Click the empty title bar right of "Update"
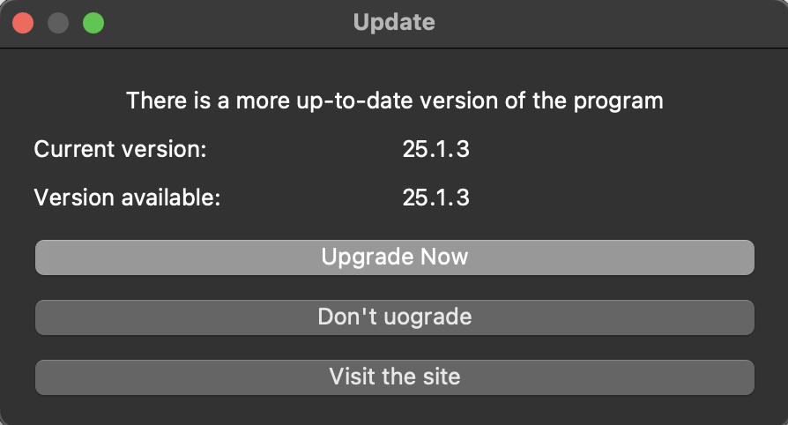Screen dimensions: 788x425 pos(599,22)
